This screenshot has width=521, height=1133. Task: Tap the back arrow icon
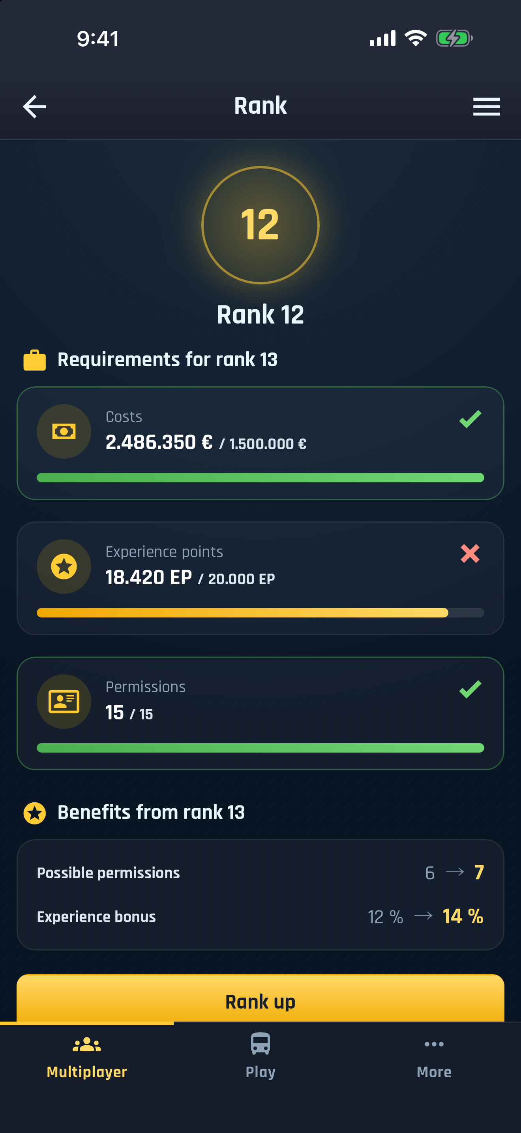(x=35, y=106)
